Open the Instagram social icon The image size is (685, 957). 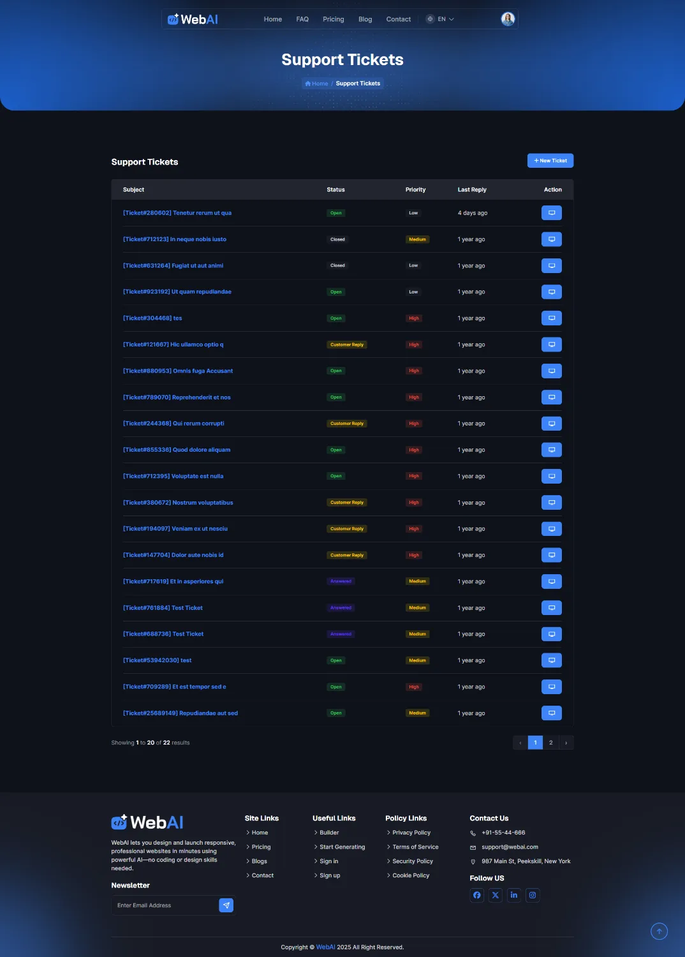pyautogui.click(x=533, y=895)
